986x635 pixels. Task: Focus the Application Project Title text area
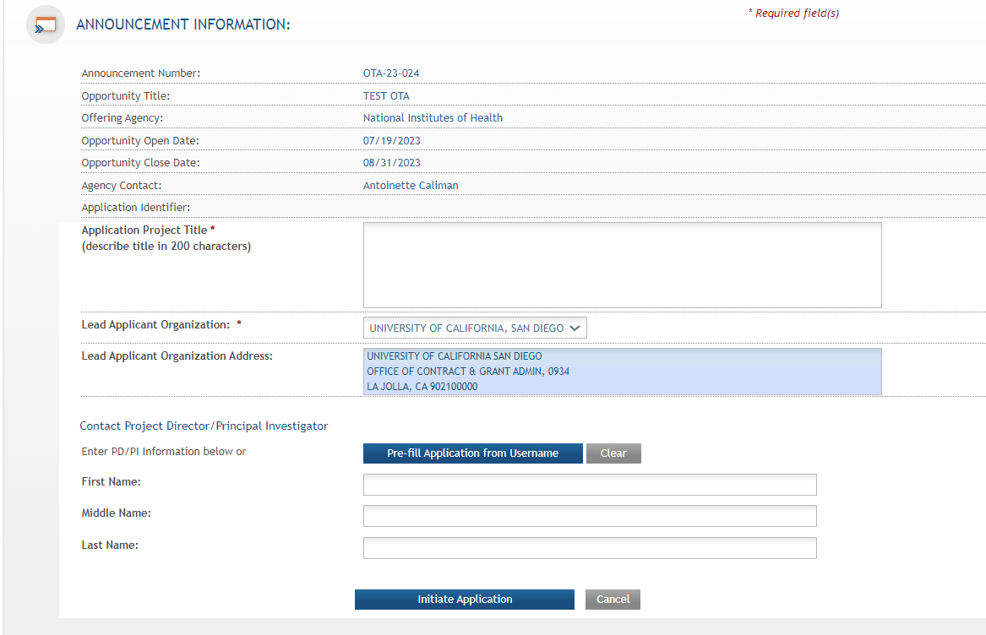coord(622,265)
